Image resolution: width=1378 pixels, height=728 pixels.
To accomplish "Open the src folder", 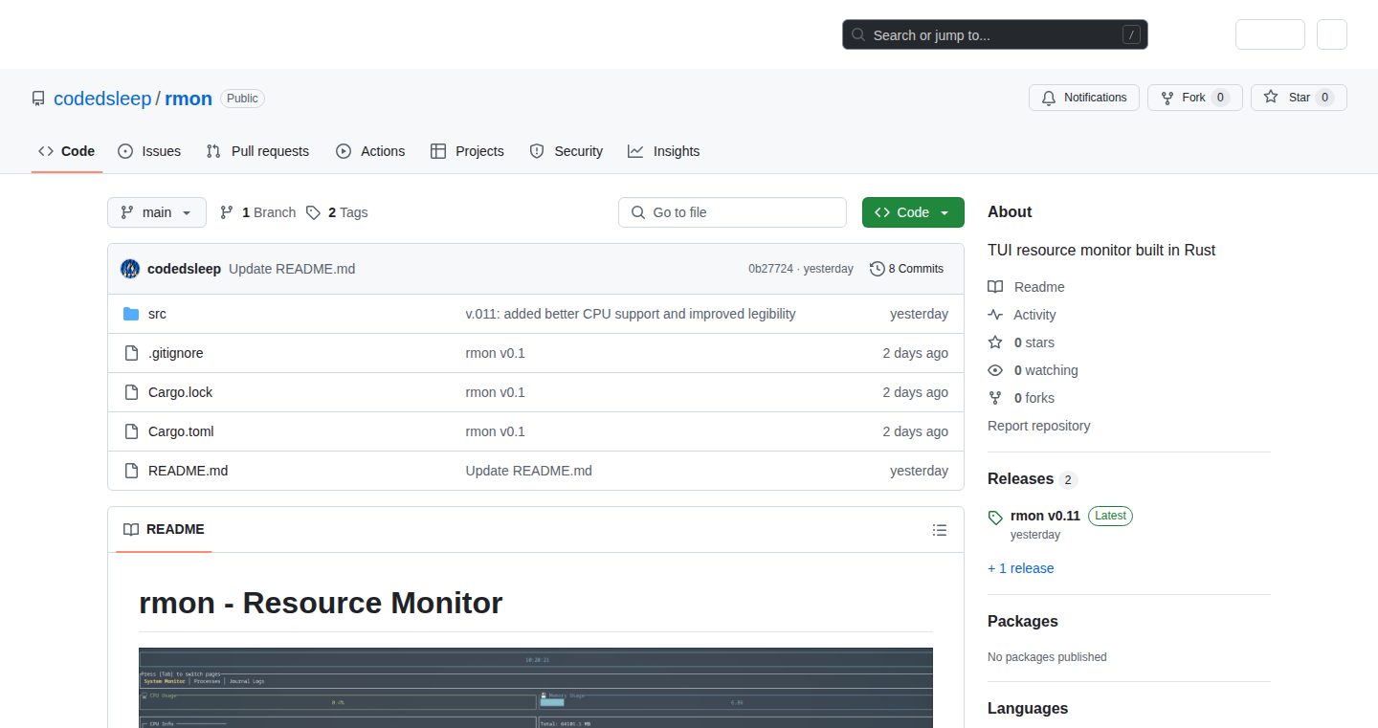I will coord(157,314).
